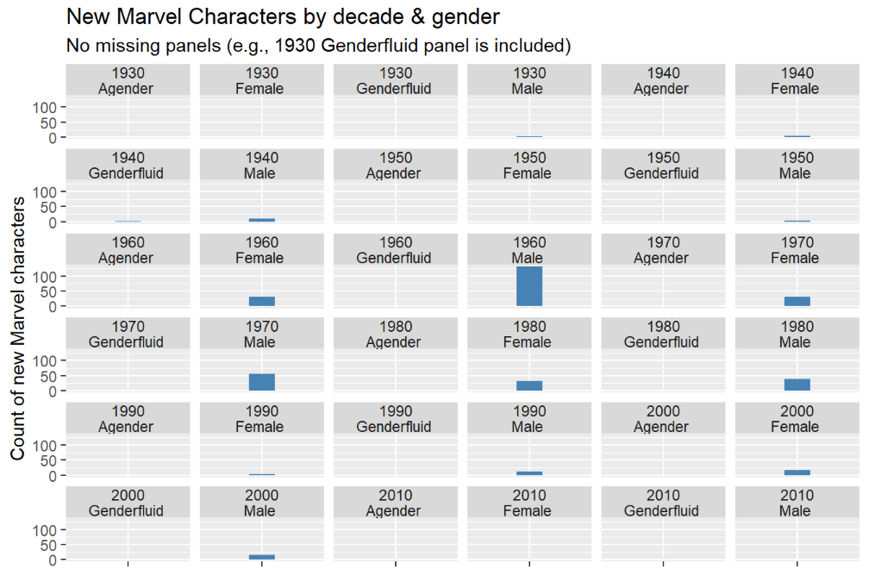Select the bar in the 1970 Male panel
The height and width of the screenshot is (582, 869).
click(262, 382)
